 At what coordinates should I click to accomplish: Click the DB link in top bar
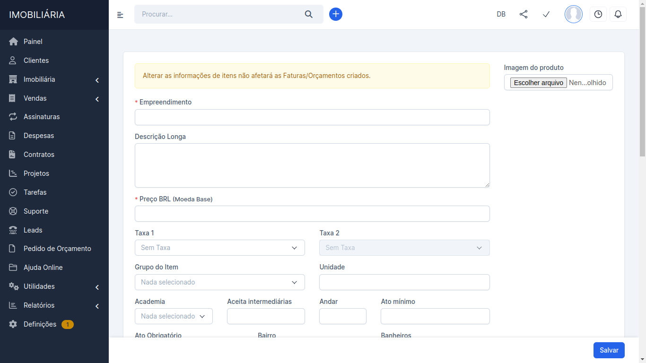[501, 14]
